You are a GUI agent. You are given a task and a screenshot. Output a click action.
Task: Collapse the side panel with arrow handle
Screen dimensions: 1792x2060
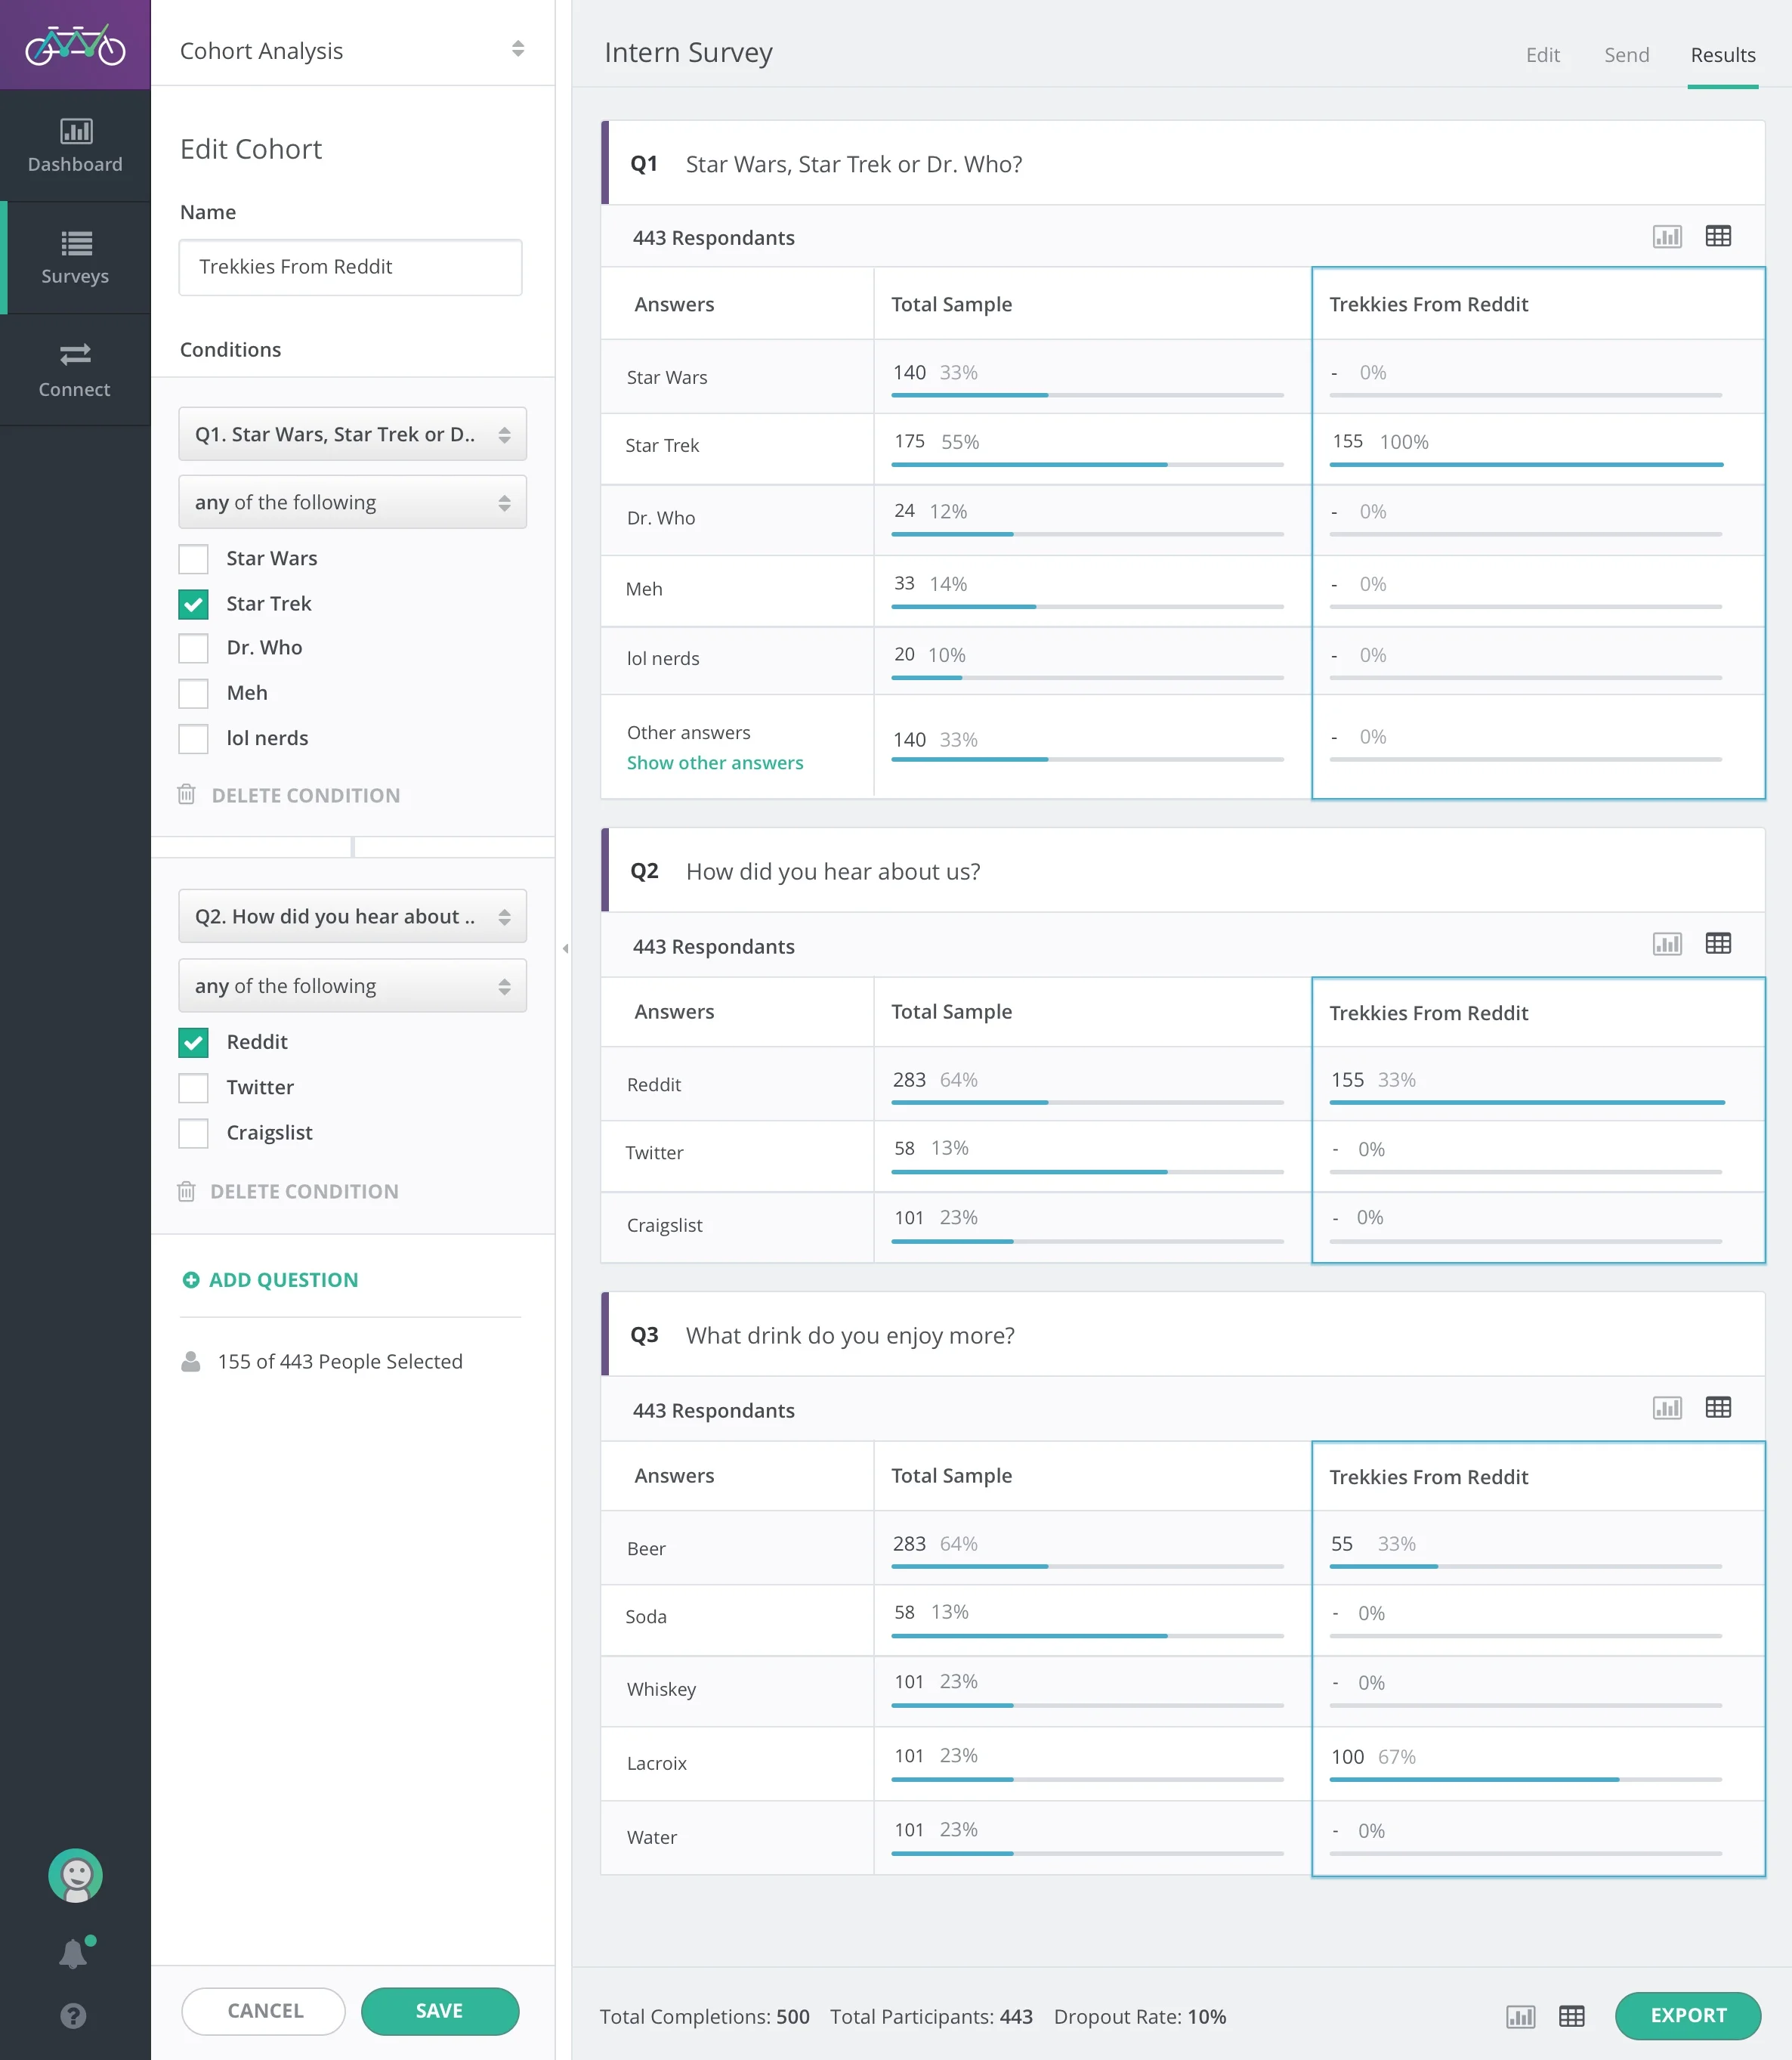(565, 948)
